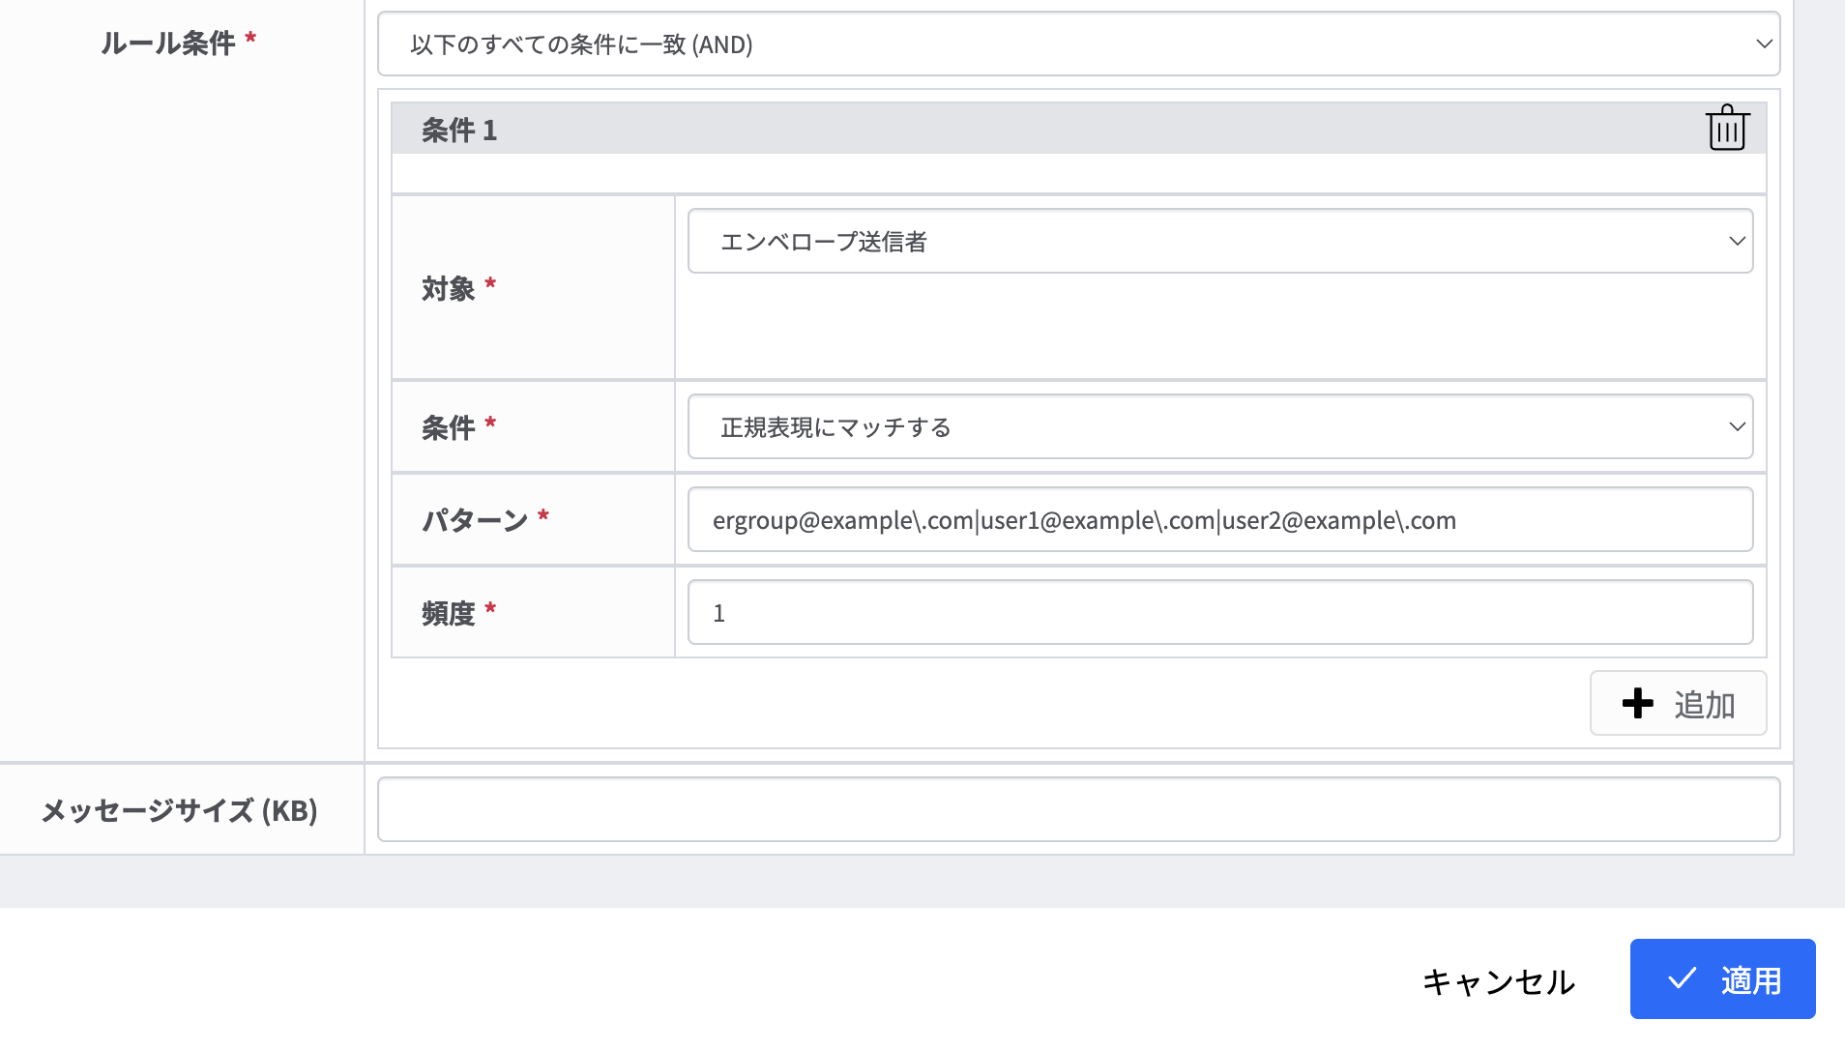
Task: Click the 条件 1 header text
Action: [459, 130]
